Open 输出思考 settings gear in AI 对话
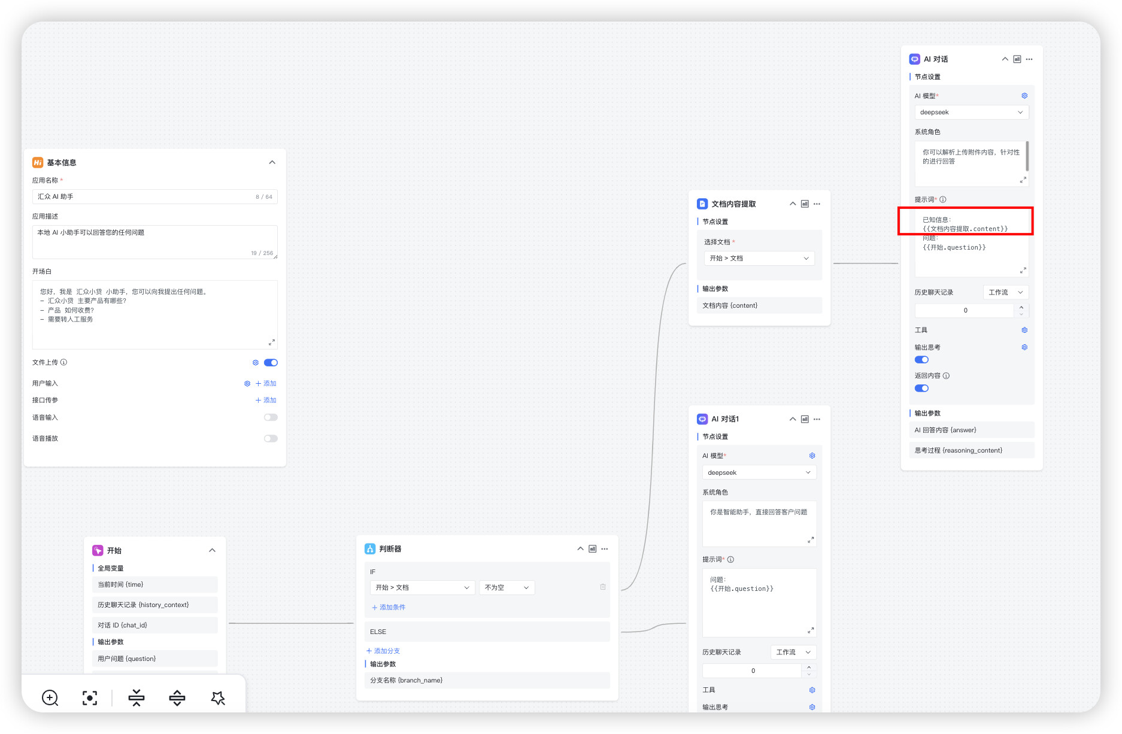1122x734 pixels. point(1024,347)
